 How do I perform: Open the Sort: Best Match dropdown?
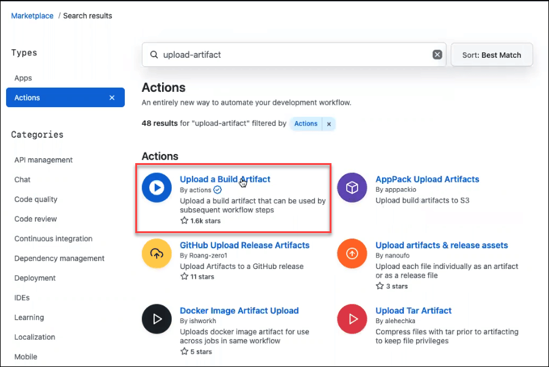[491, 55]
